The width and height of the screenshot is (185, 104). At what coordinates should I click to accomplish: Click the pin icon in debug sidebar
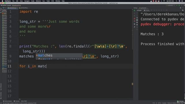click(134, 27)
